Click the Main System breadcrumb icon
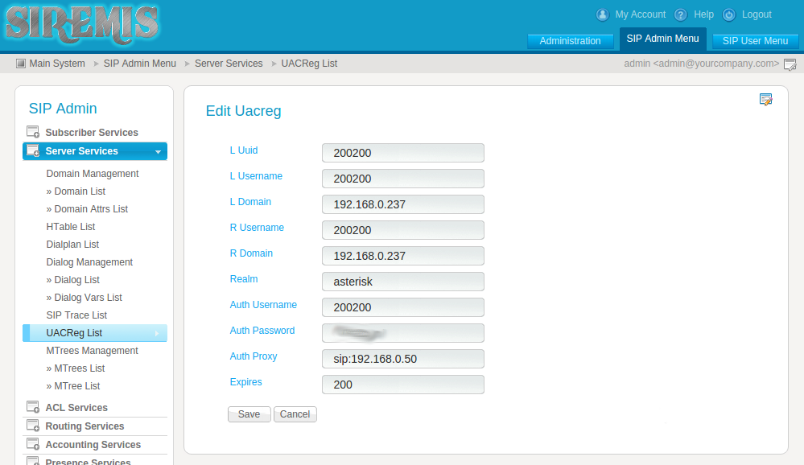 coord(20,64)
